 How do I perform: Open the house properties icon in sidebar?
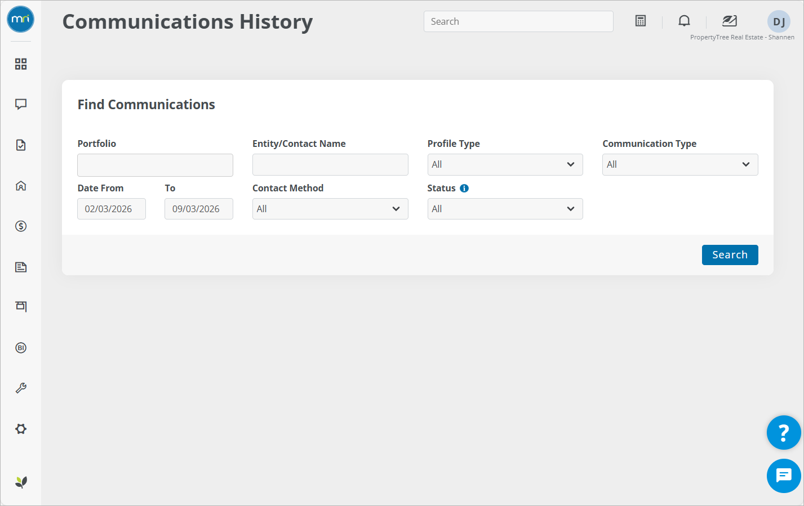21,186
